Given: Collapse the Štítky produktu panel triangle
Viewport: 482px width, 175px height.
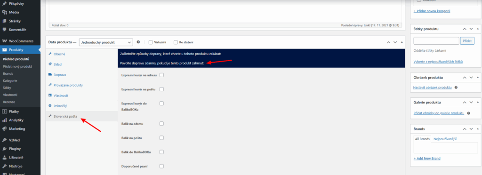Looking at the screenshot, I should (479, 29).
